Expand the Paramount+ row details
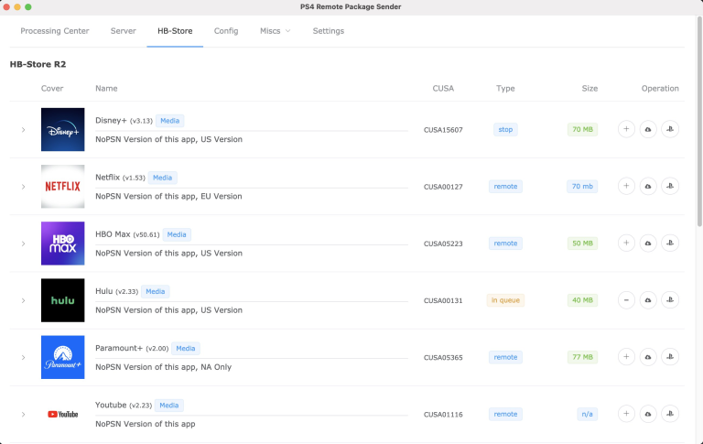 tap(23, 357)
